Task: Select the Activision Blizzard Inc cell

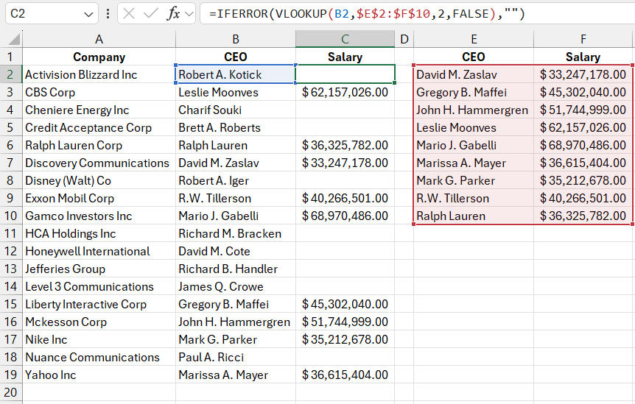Action: click(x=99, y=74)
